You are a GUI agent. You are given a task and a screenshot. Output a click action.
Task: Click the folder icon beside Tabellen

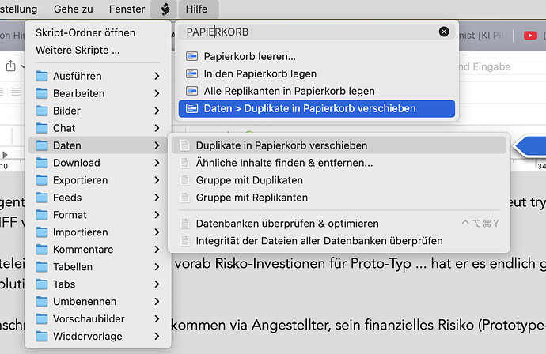[x=42, y=267]
